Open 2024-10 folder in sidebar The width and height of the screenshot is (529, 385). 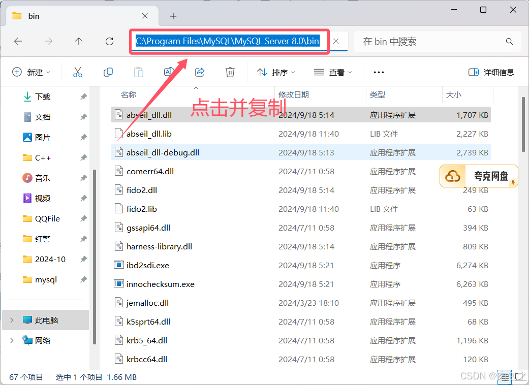click(50, 259)
